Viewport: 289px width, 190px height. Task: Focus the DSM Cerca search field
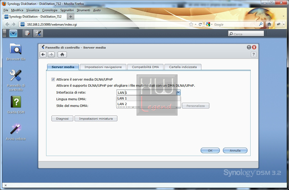coord(246,34)
